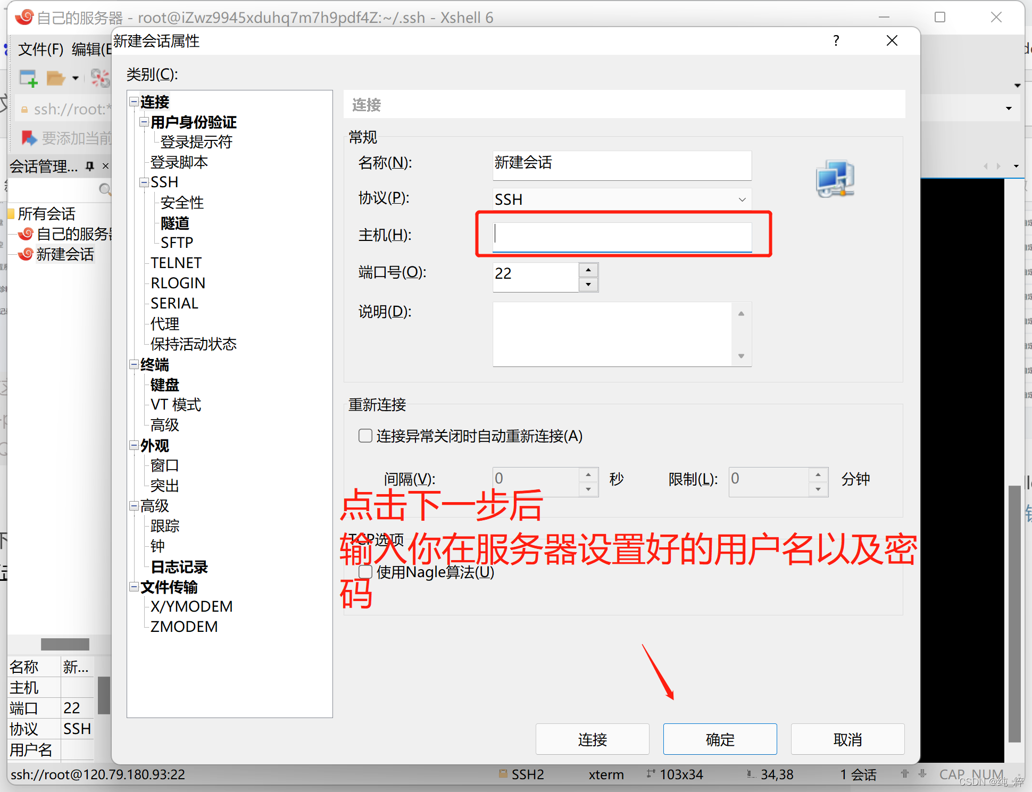Select 隧道 in category tree
The height and width of the screenshot is (792, 1032).
tap(175, 223)
